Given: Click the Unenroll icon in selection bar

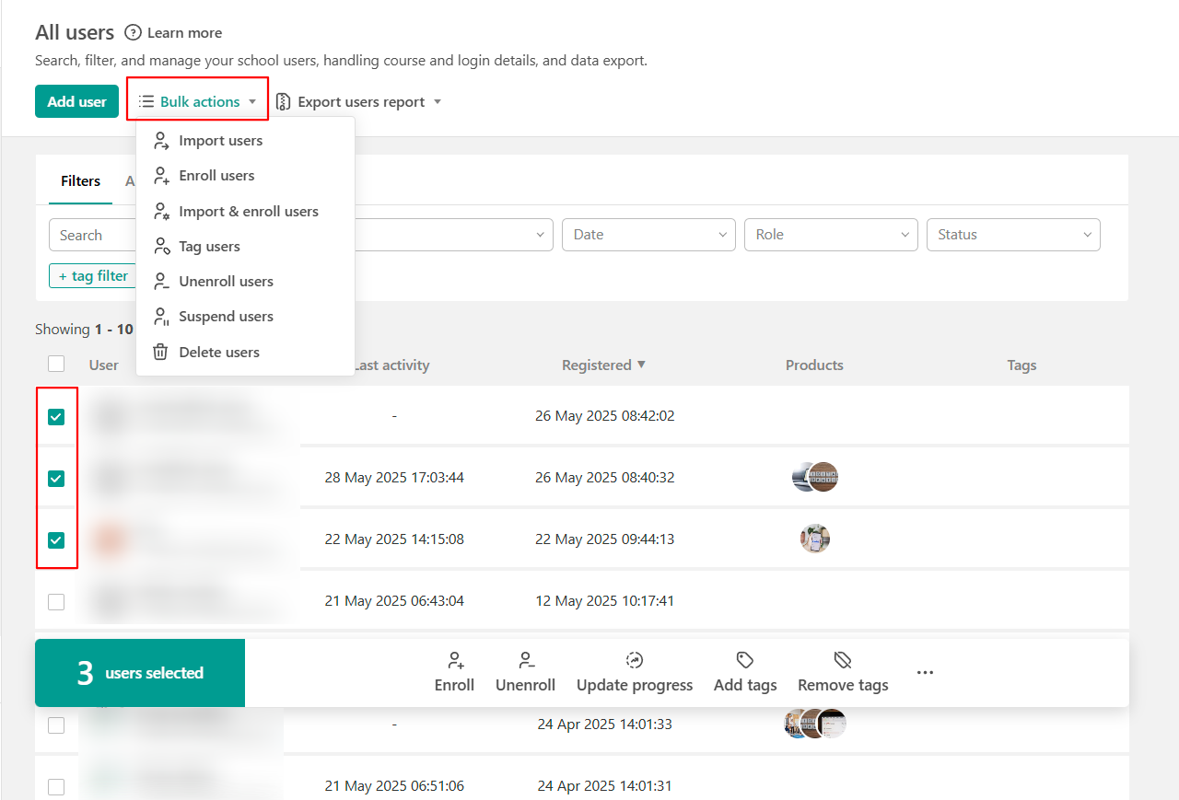Looking at the screenshot, I should (526, 660).
